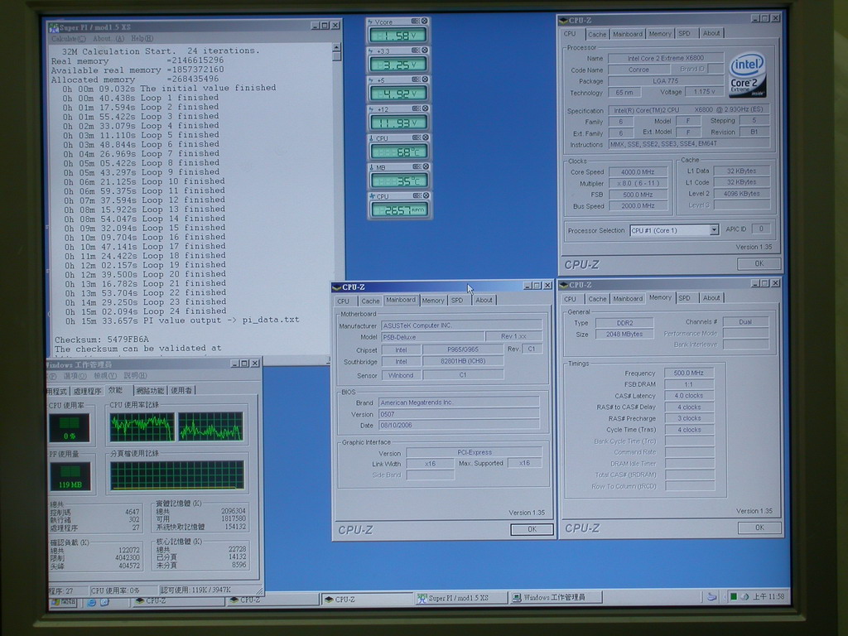Launch Internet Explorer from the quick launch
Image resolution: width=848 pixels, height=636 pixels.
(91, 603)
